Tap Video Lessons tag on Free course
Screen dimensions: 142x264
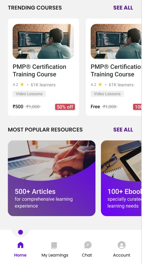pyautogui.click(x=107, y=94)
